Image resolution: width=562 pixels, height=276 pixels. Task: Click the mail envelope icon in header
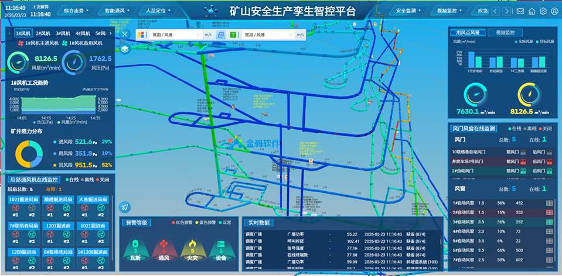tap(520, 11)
